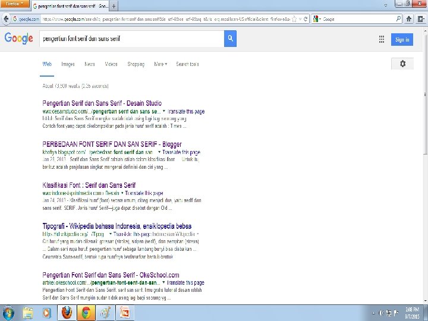Viewport: 428px width, 321px height.
Task: Open Pengertian Font Serif - OkeSchool.com result
Action: (x=111, y=275)
